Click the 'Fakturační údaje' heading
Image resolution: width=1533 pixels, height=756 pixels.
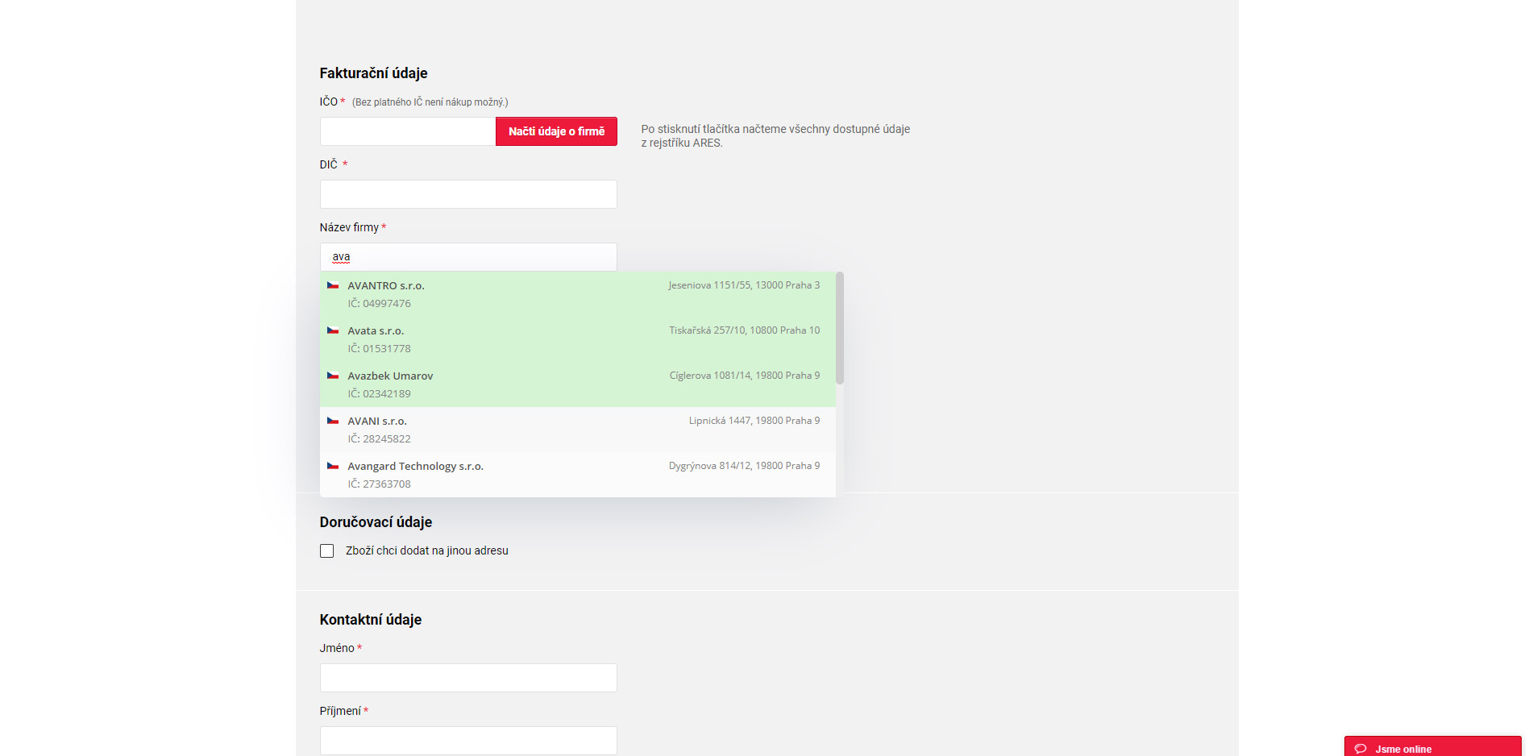click(x=373, y=73)
